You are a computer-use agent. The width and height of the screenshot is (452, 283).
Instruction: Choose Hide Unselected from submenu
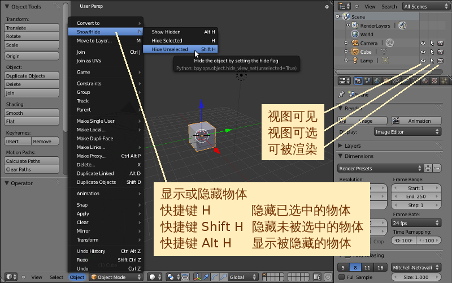(180, 49)
